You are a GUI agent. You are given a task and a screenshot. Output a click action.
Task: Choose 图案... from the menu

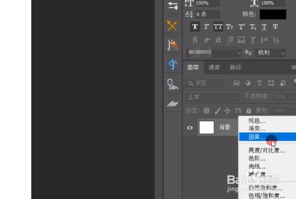click(x=267, y=137)
